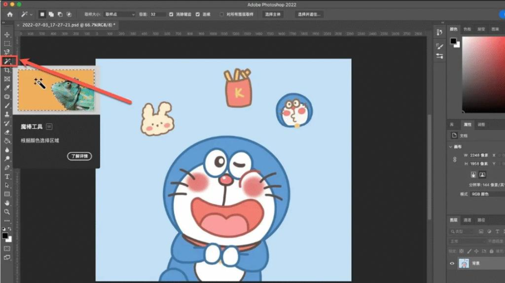The height and width of the screenshot is (283, 505).
Task: Choose Intersect with Selection mode
Action: [69, 14]
